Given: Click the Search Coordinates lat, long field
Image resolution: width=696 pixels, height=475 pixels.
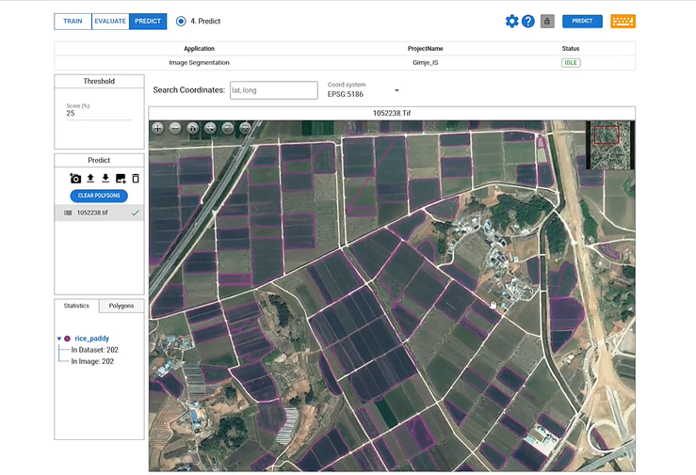Looking at the screenshot, I should pyautogui.click(x=273, y=90).
